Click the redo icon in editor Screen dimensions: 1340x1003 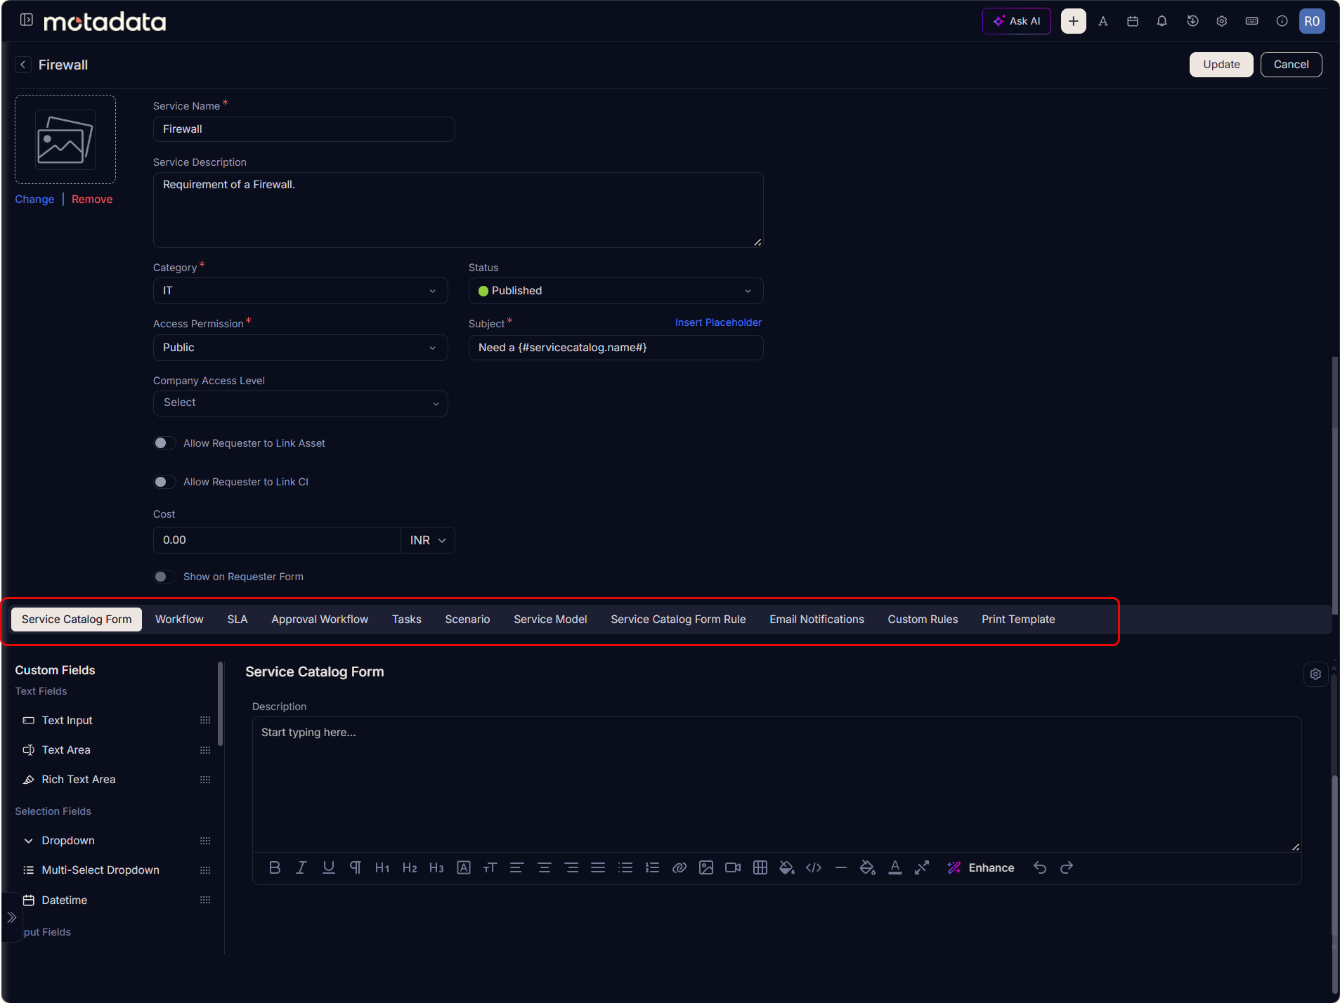(x=1067, y=867)
